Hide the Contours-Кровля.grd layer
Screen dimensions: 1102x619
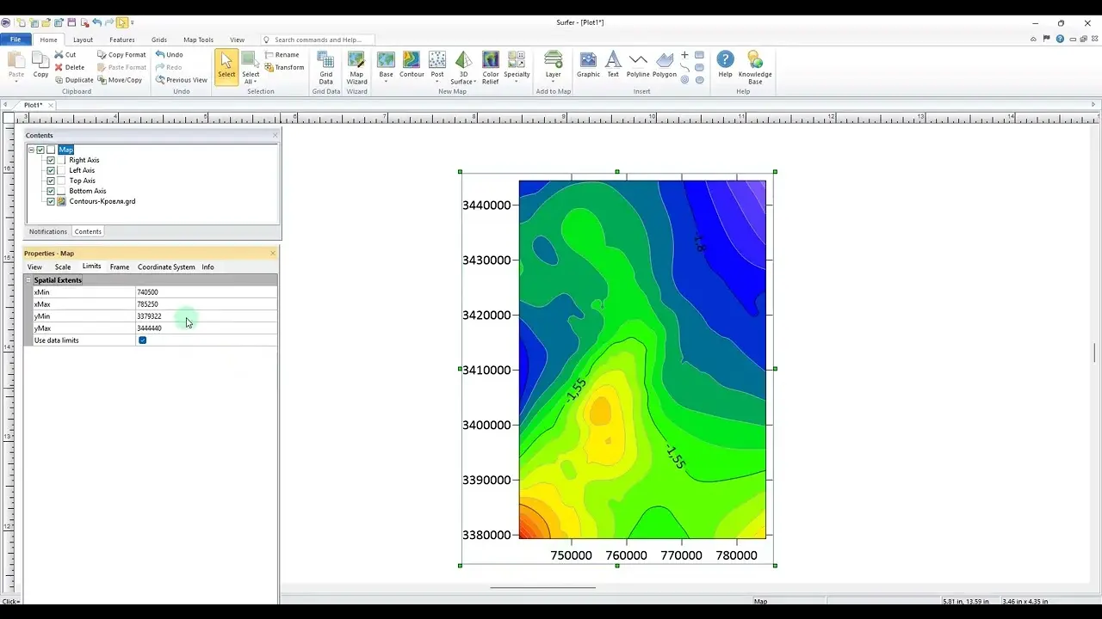pos(51,201)
